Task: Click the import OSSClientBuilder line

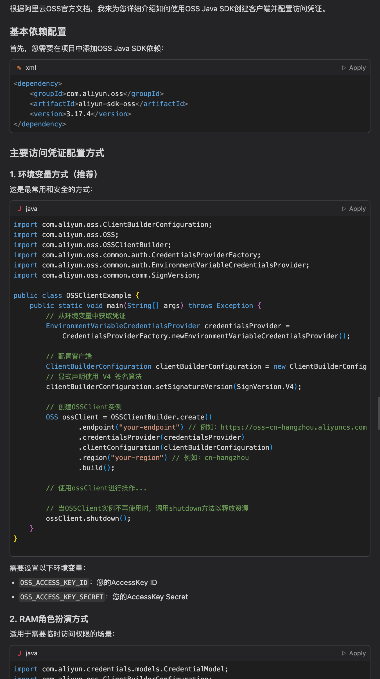Action: point(92,245)
